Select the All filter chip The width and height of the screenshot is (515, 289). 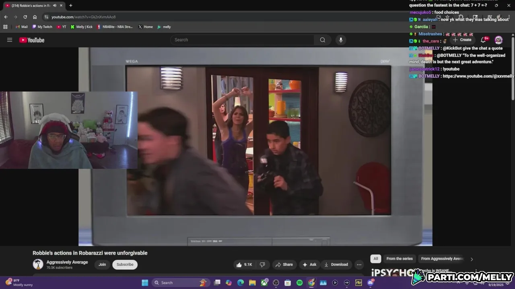[x=375, y=259]
